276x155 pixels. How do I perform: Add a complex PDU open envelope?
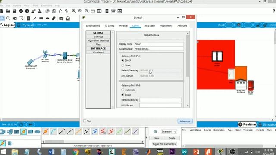click(68, 18)
